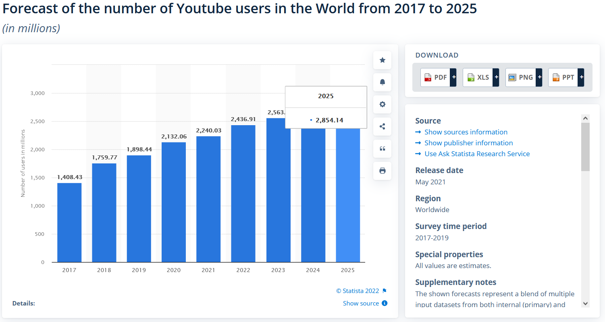Click the 2,854.14 tooltip value

[x=330, y=120]
